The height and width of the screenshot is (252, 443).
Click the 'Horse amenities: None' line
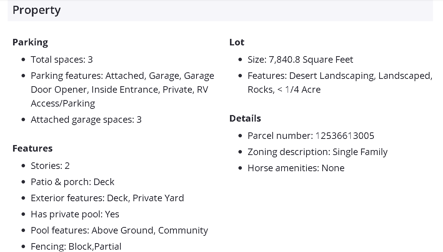click(296, 168)
